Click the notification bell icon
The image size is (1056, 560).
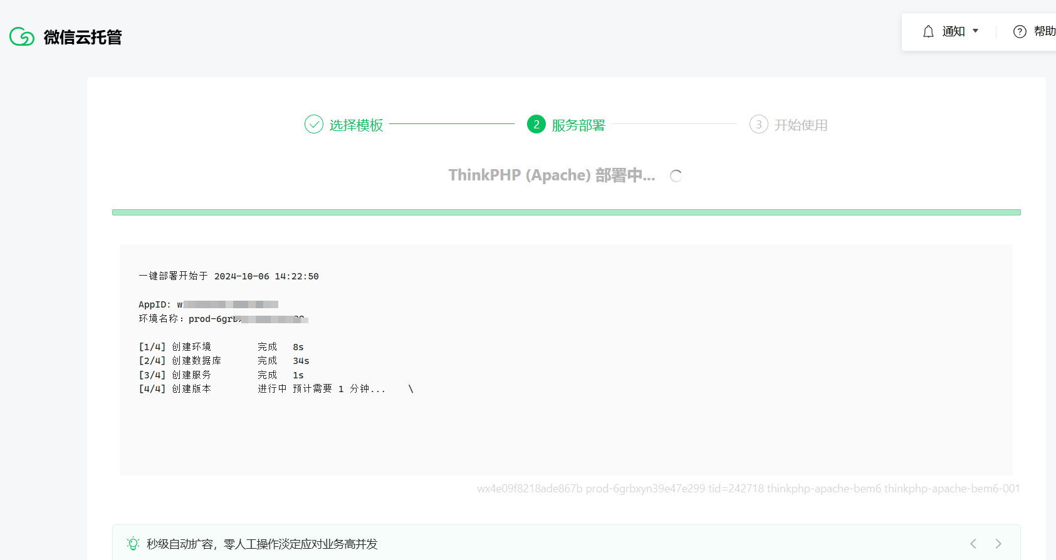point(928,31)
